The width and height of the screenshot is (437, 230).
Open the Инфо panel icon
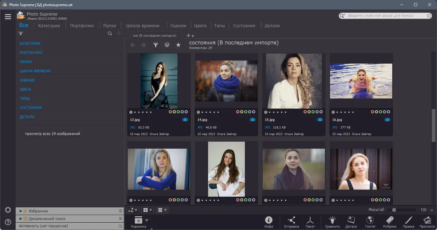[x=269, y=220]
